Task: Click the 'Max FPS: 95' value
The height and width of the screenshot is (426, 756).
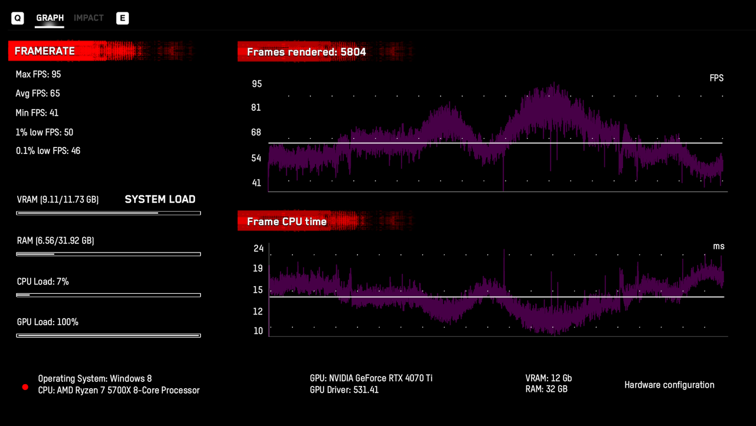Action: click(38, 74)
